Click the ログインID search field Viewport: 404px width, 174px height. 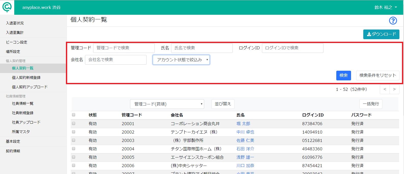(x=293, y=48)
